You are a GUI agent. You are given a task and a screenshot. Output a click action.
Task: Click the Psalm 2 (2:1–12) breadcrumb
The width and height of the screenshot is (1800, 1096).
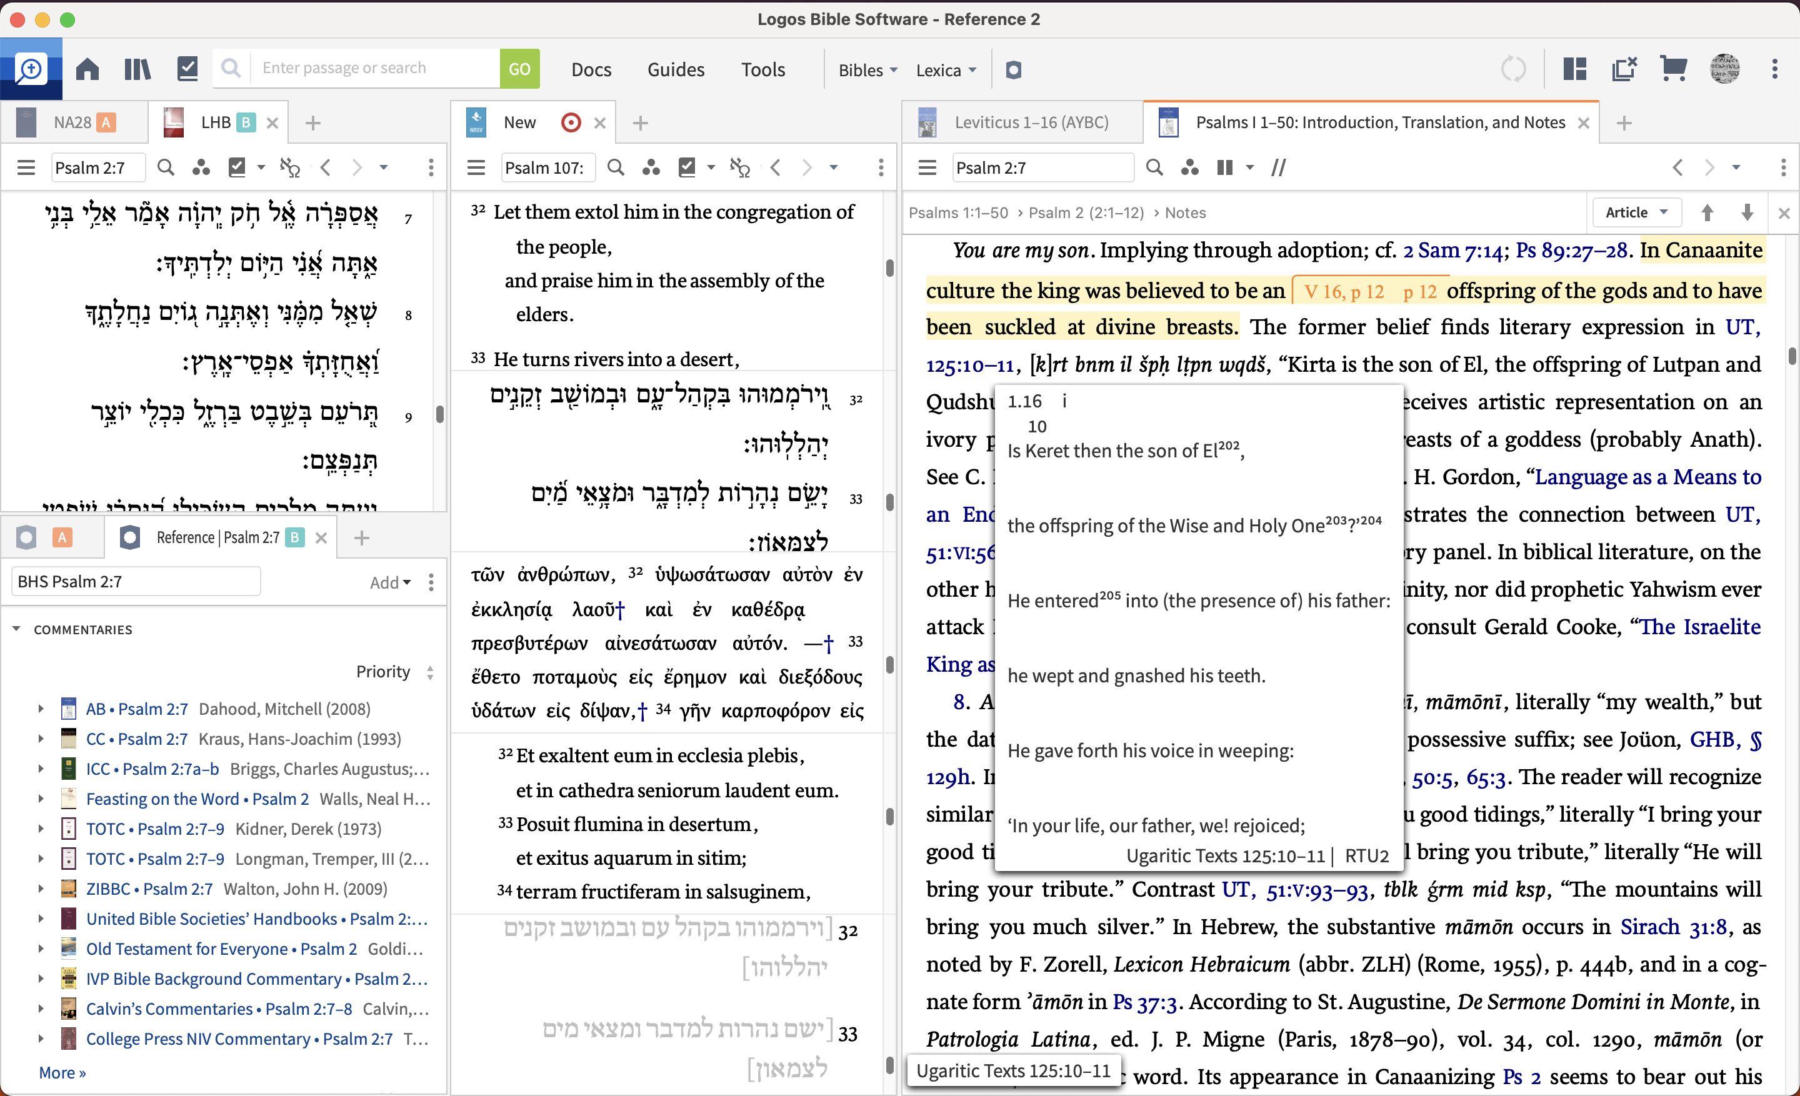(1086, 212)
